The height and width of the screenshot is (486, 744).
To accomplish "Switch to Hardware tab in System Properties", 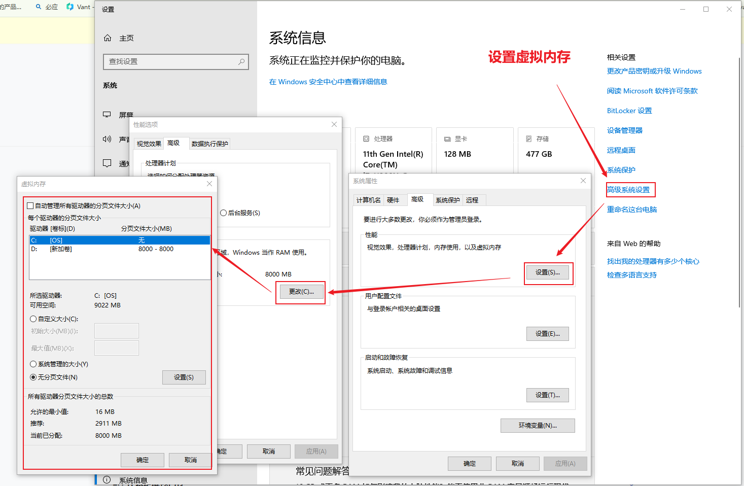I will pyautogui.click(x=393, y=200).
